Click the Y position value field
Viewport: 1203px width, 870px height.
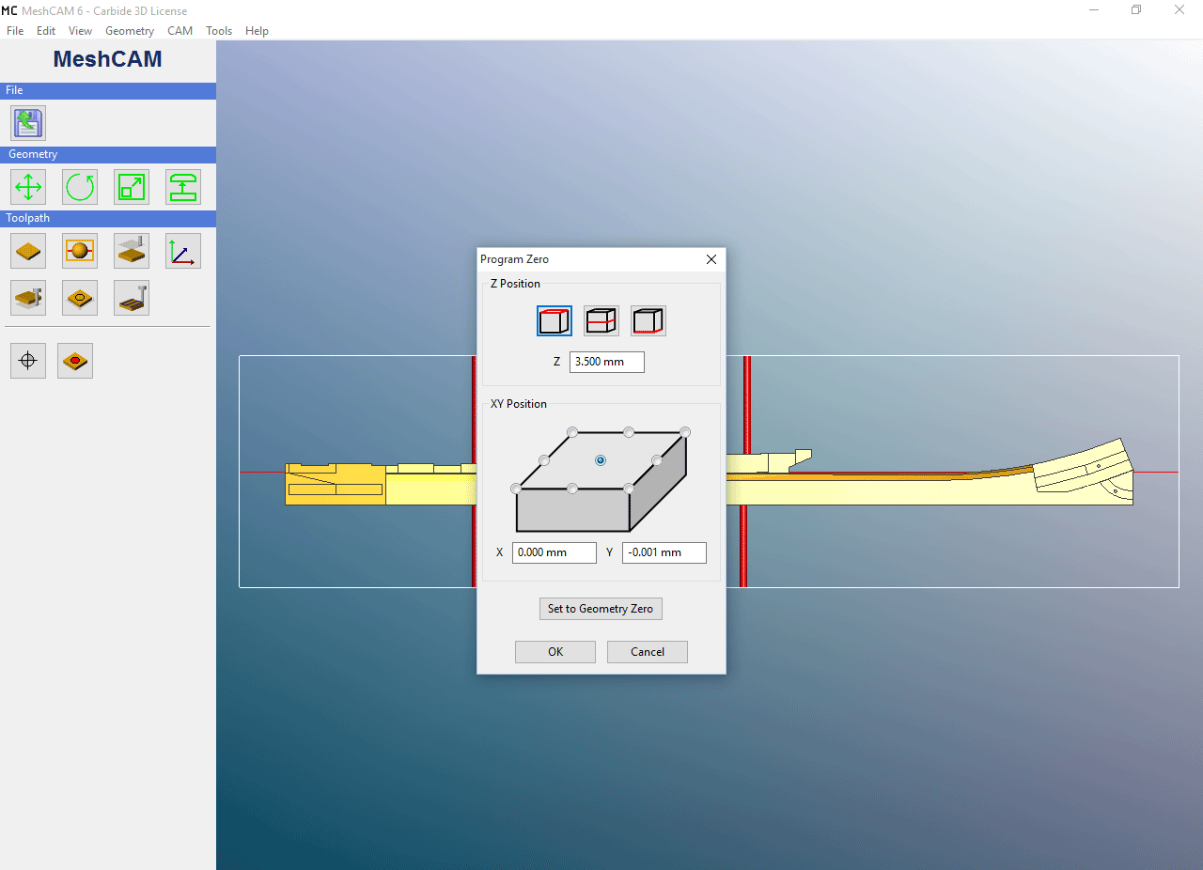pyautogui.click(x=664, y=552)
